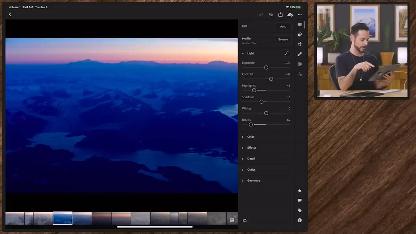Select the highlighted blue filmstrip thumbnail
The image size is (416, 234).
[63, 218]
